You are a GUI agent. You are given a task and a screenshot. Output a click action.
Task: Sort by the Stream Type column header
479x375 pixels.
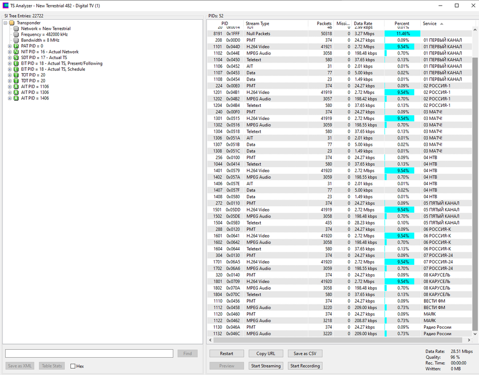(x=276, y=23)
